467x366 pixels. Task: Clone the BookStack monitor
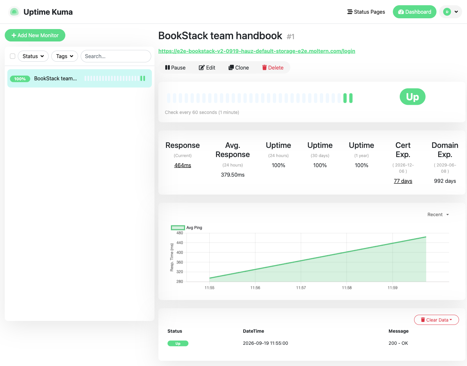(x=239, y=68)
